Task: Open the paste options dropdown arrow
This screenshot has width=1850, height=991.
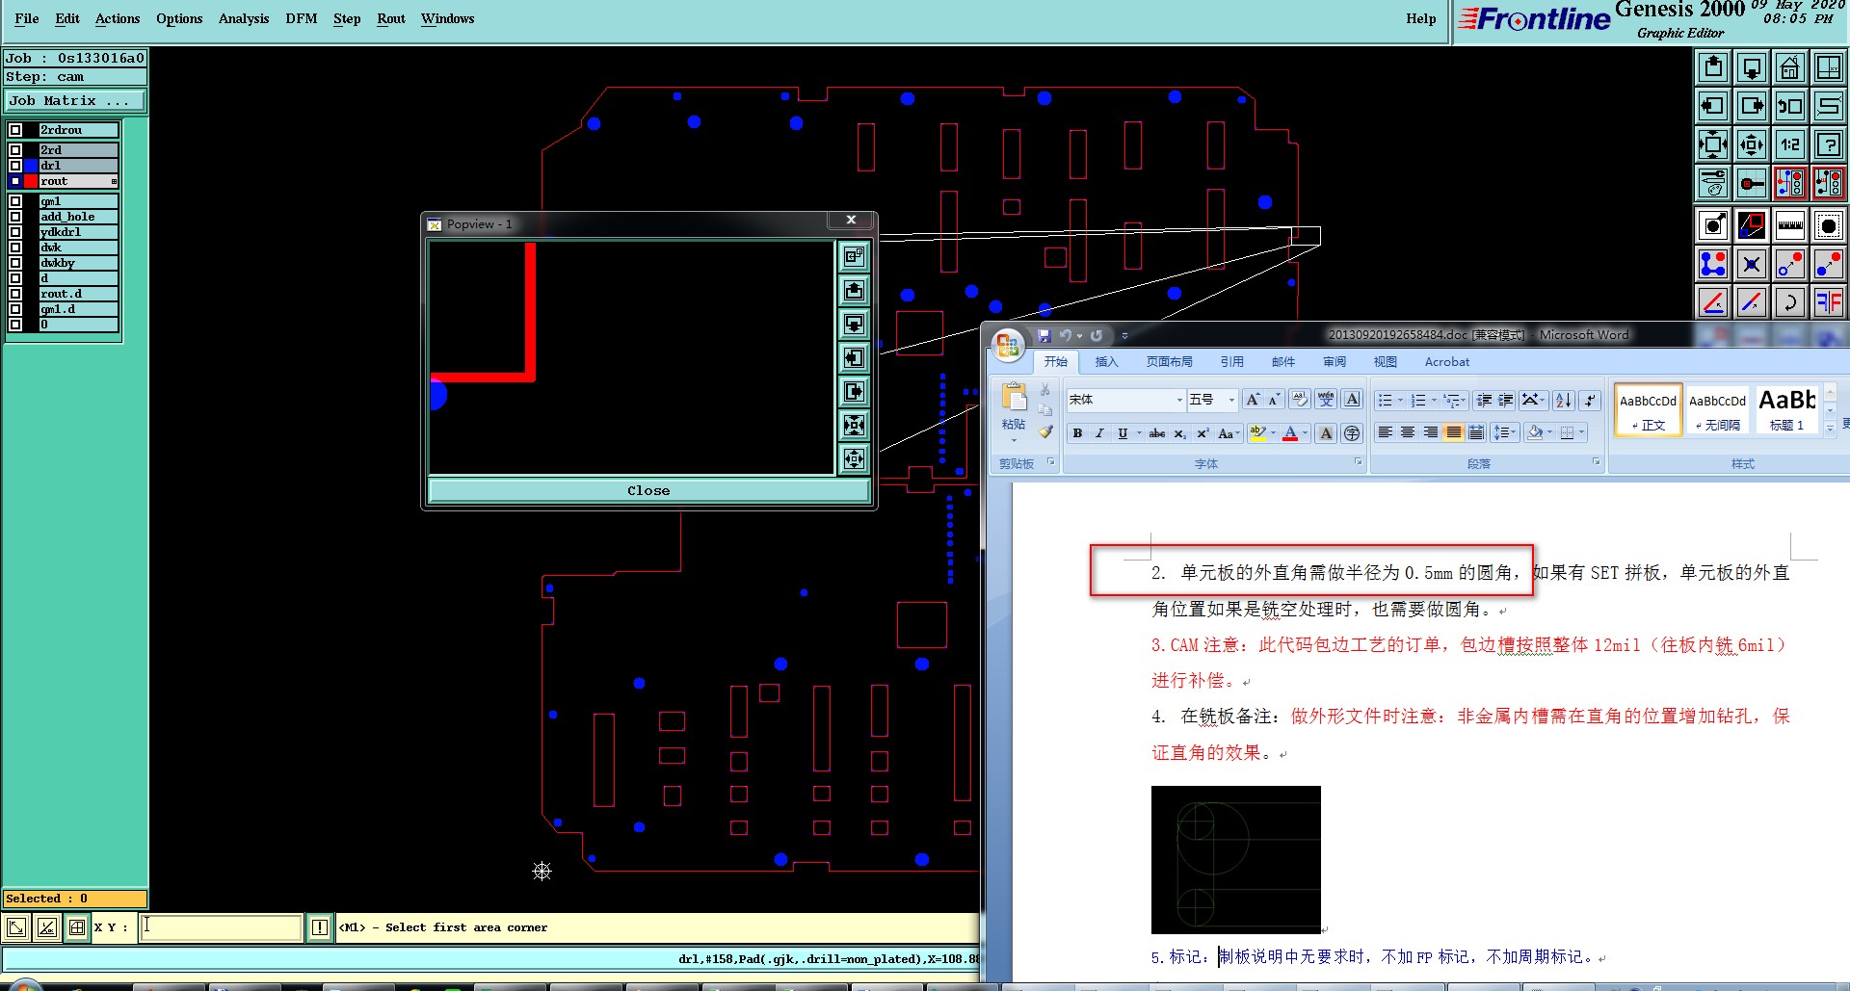Action: 1014,440
